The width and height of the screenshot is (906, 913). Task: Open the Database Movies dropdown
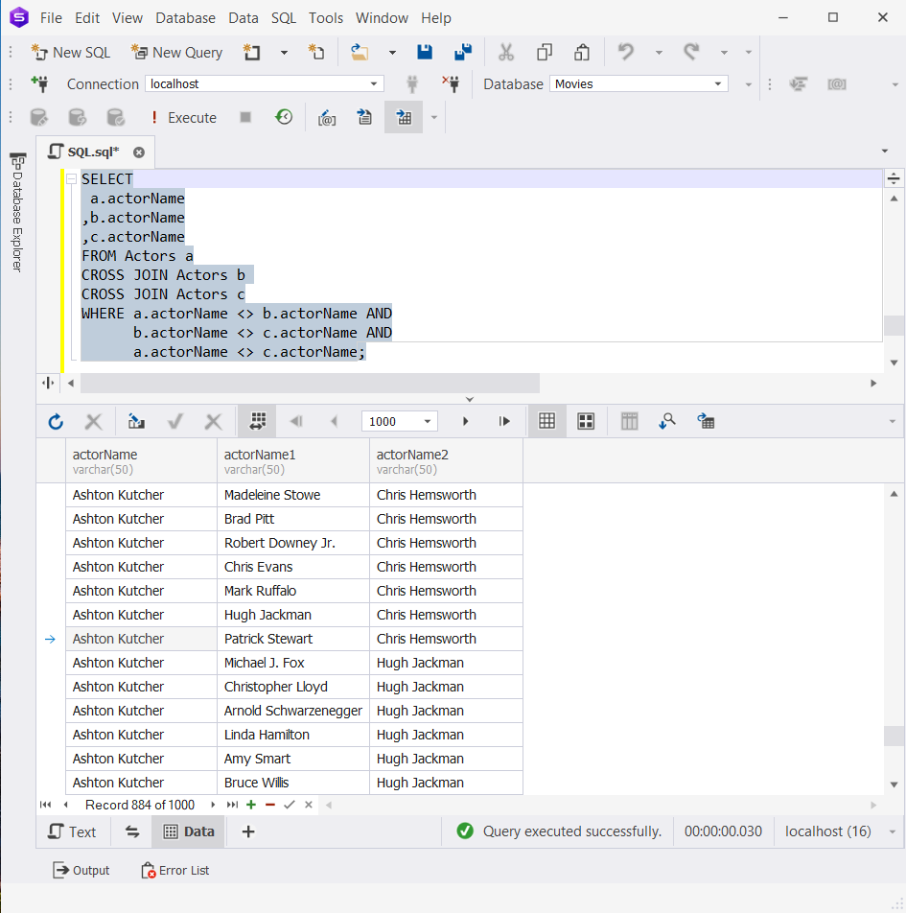(x=718, y=83)
